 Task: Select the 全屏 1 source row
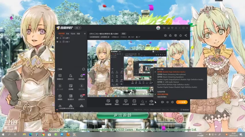[x=71, y=38]
